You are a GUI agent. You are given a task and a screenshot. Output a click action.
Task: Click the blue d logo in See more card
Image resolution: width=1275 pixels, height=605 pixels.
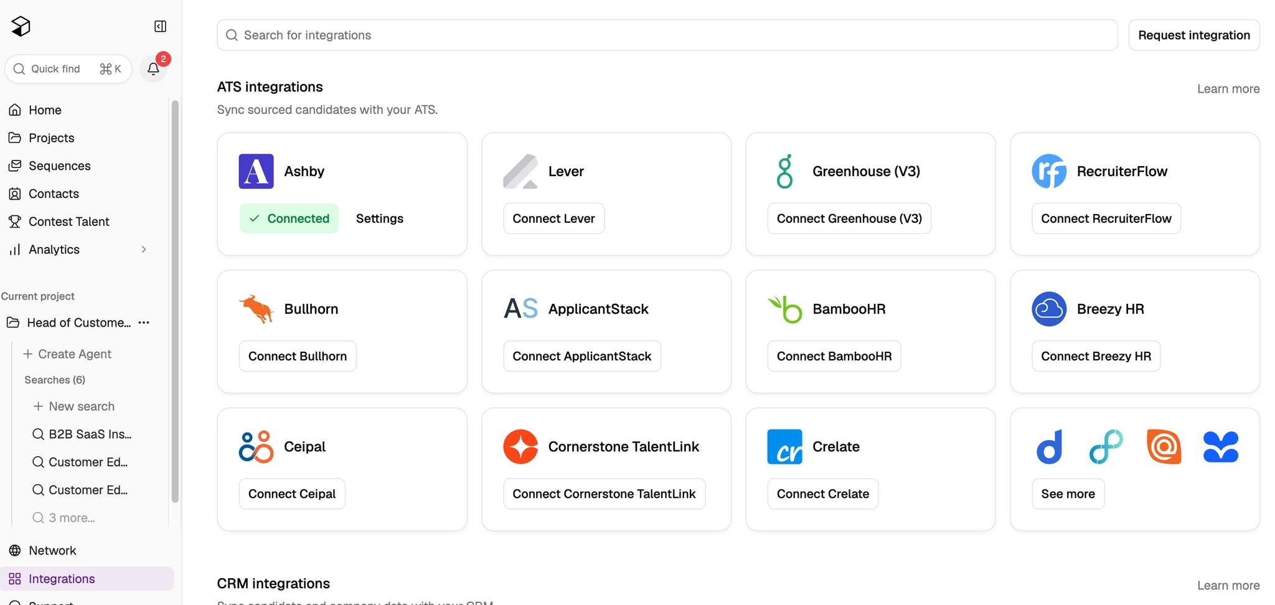pyautogui.click(x=1049, y=446)
